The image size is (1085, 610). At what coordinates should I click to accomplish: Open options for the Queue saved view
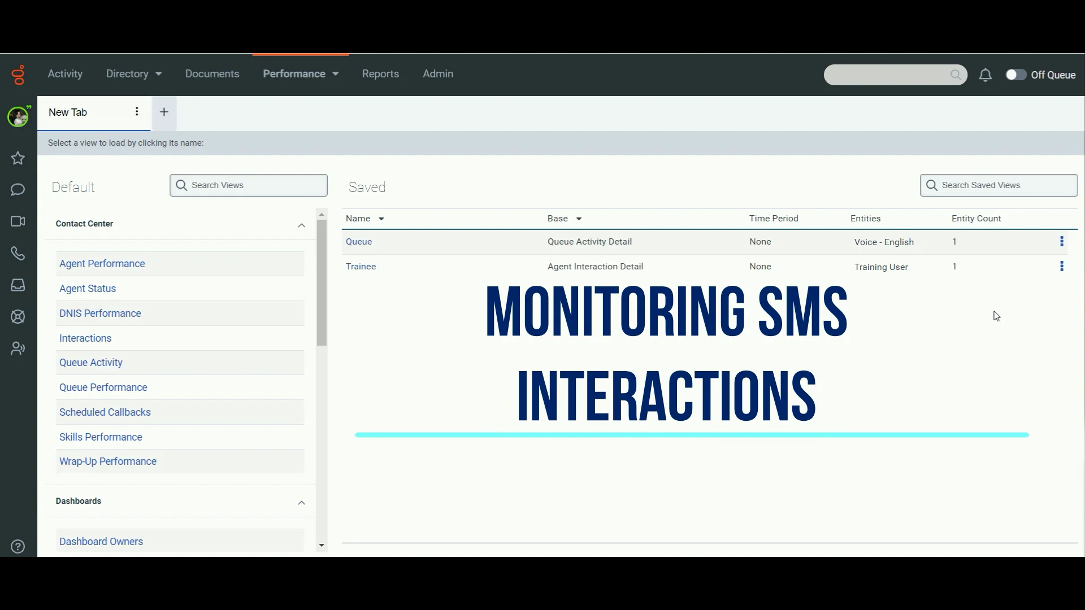[1062, 241]
